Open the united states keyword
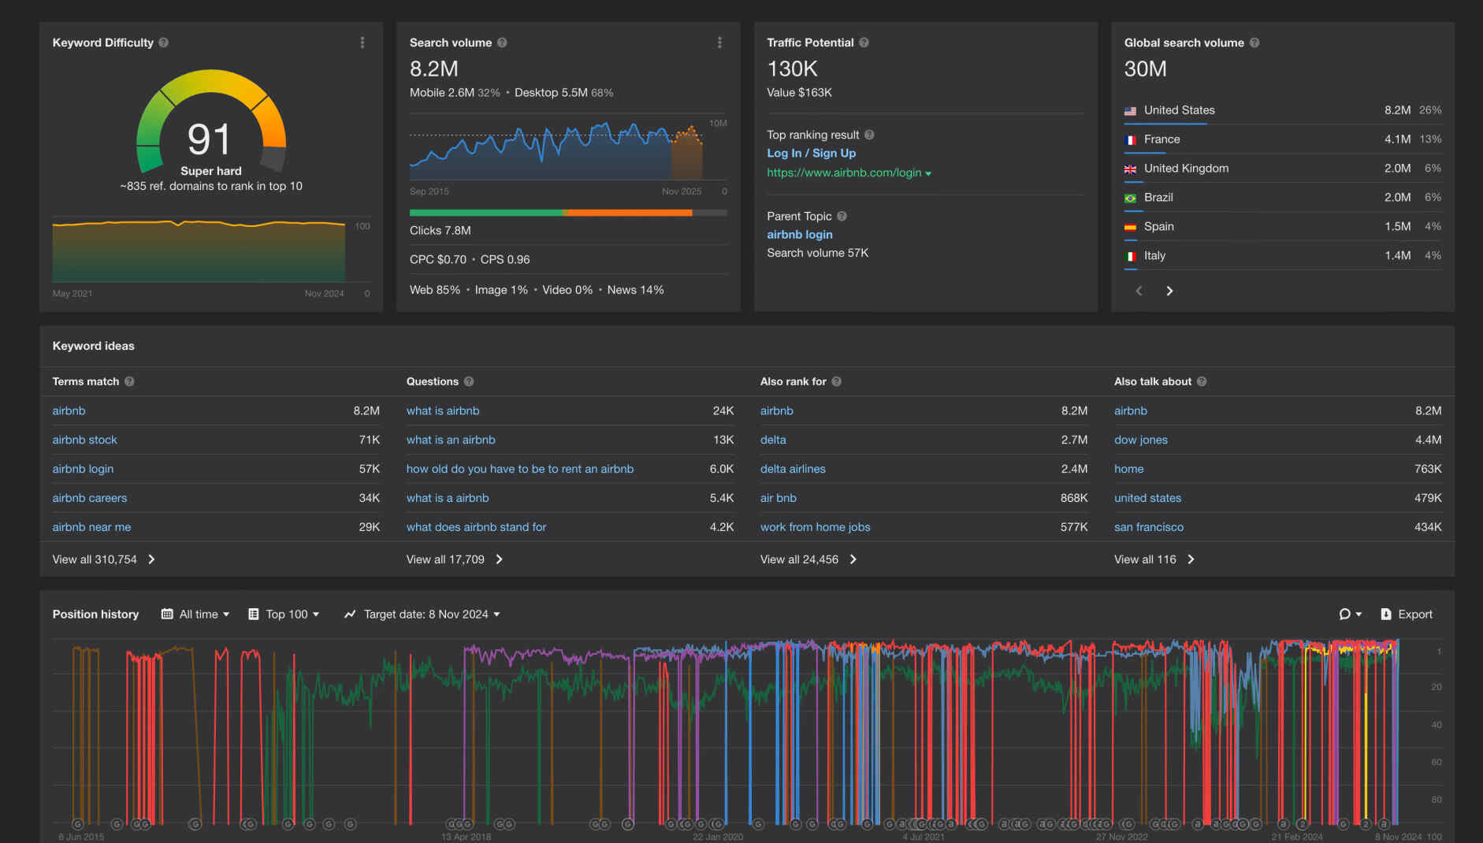The width and height of the screenshot is (1483, 843). click(1147, 498)
